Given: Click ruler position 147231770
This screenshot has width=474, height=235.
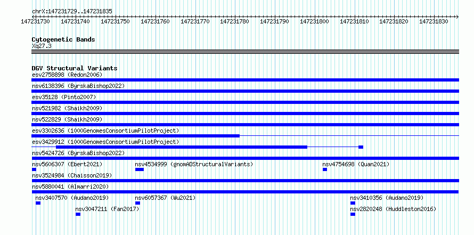Looking at the screenshot, I should (195, 21).
